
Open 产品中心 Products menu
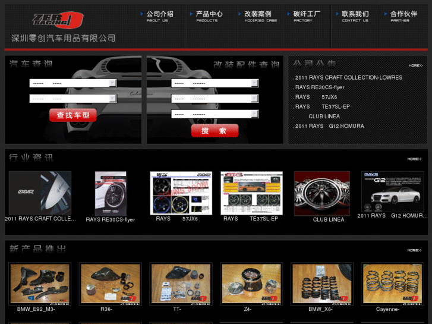pyautogui.click(x=209, y=16)
